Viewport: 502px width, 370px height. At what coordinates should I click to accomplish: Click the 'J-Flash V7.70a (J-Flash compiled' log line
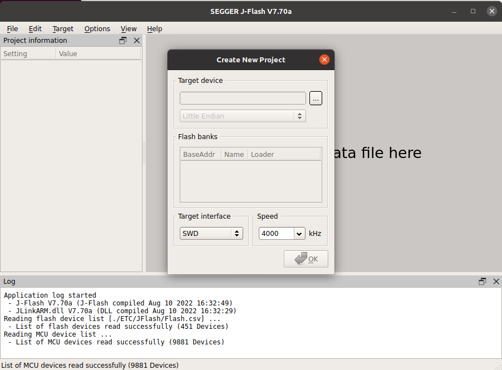(x=120, y=303)
